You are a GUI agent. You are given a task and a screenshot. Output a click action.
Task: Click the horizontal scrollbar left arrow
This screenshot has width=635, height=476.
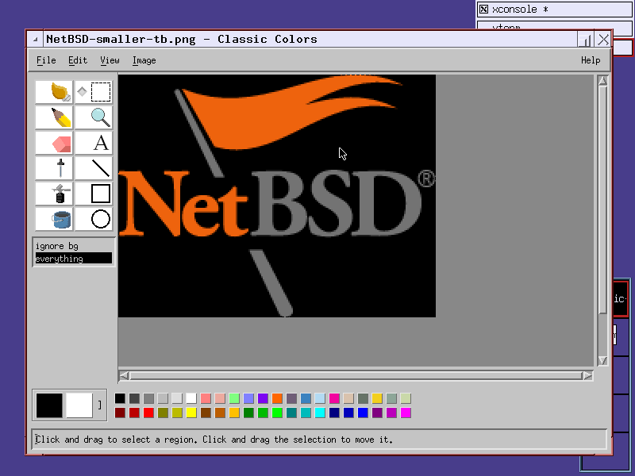(x=125, y=375)
